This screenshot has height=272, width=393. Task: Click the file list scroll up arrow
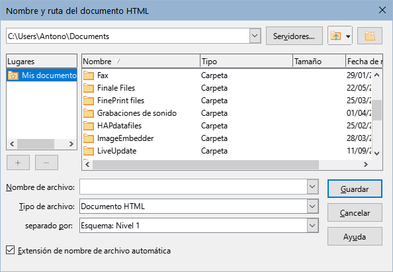(376, 75)
